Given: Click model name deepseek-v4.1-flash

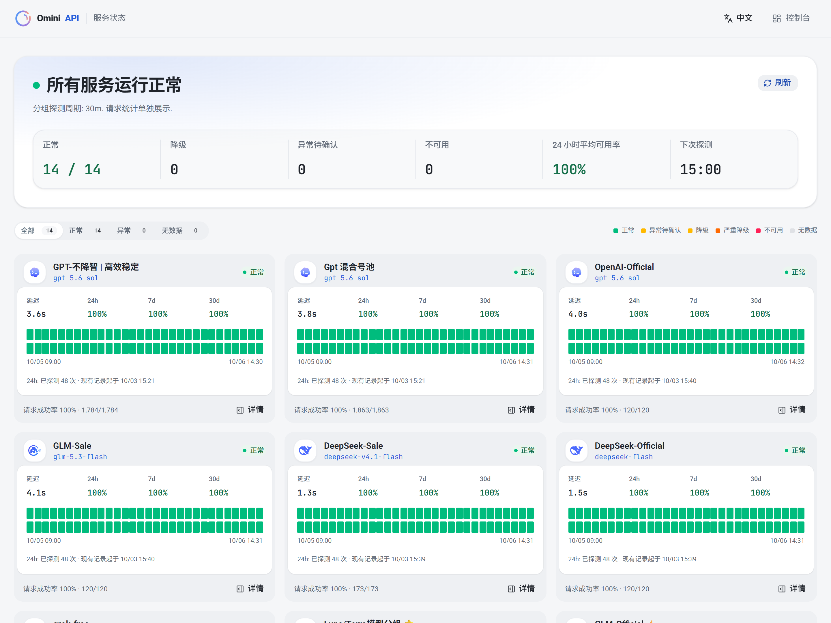Looking at the screenshot, I should pyautogui.click(x=363, y=457).
